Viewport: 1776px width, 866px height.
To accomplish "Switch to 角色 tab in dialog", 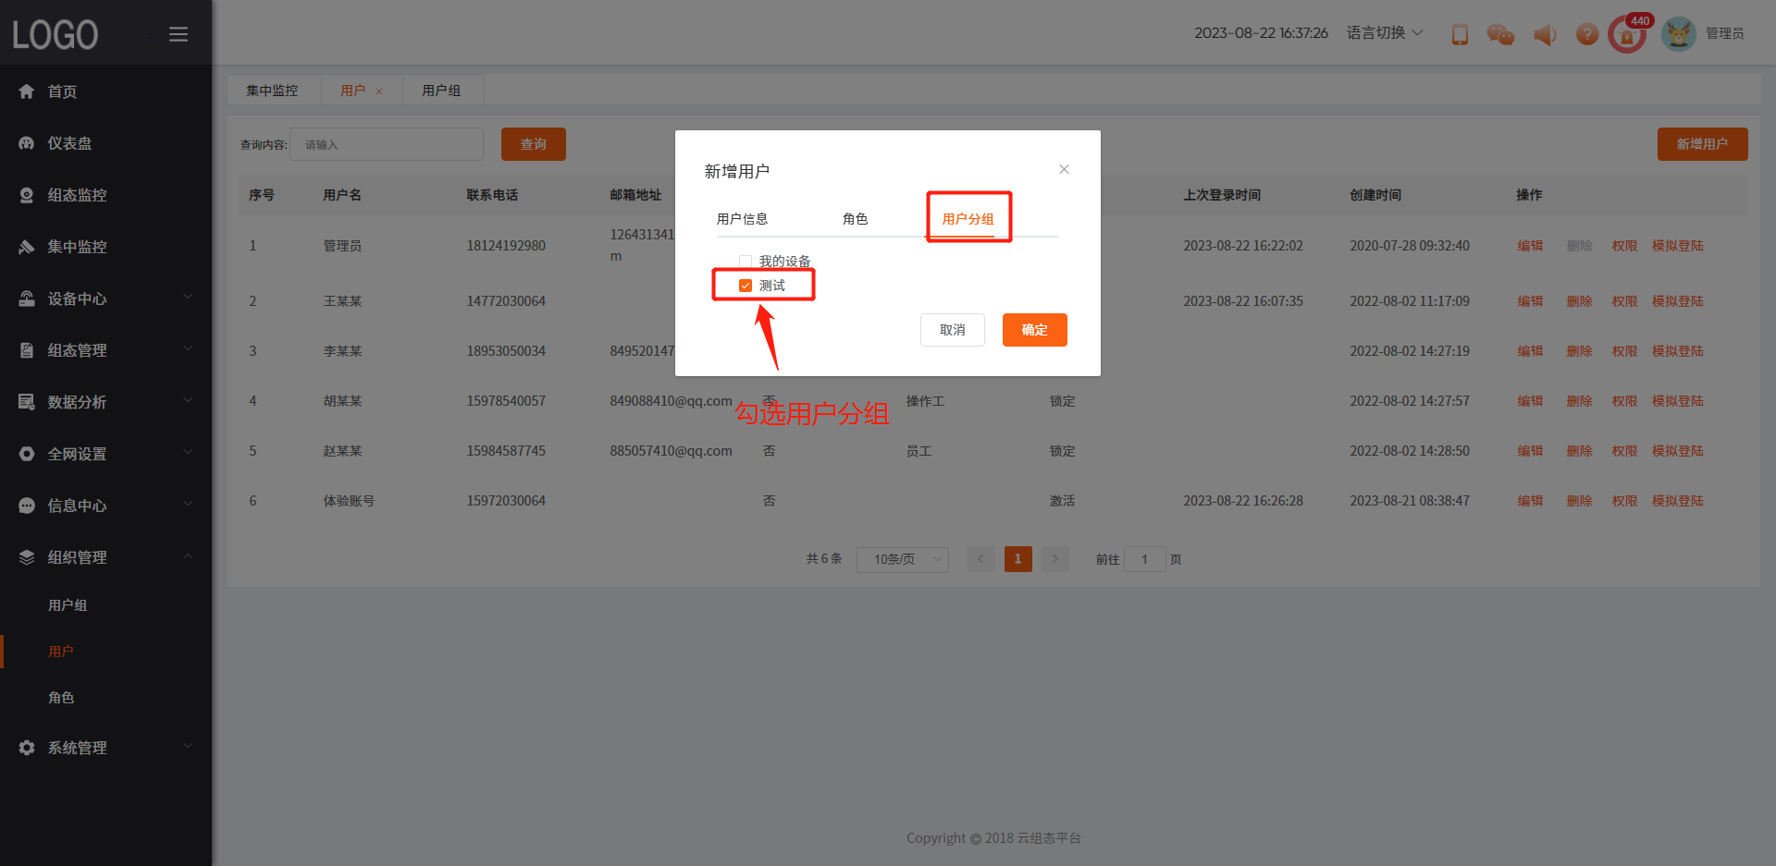I will (856, 219).
